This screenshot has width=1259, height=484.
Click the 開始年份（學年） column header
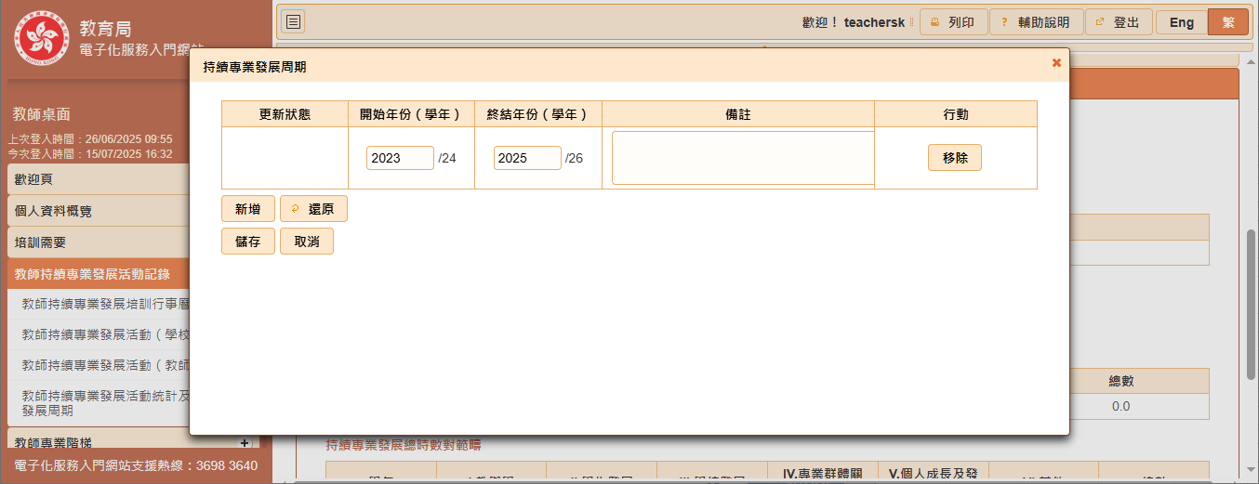click(411, 114)
